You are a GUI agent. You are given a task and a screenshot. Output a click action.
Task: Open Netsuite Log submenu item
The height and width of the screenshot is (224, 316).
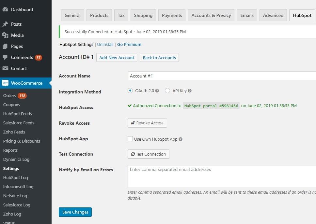click(15, 196)
